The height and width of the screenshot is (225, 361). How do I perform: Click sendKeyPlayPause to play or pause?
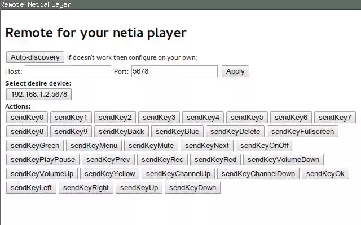click(43, 160)
